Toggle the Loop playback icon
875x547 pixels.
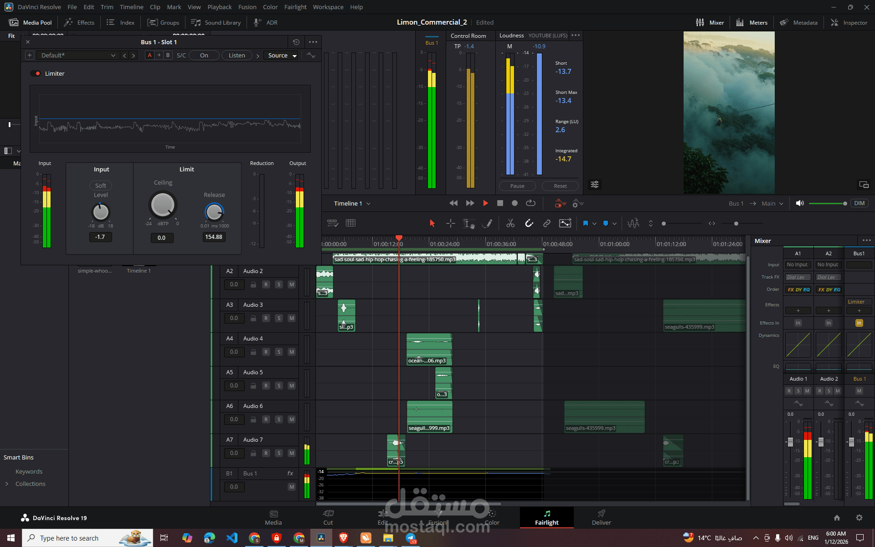[x=530, y=203]
